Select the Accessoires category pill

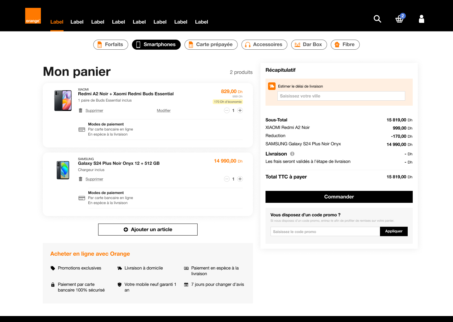[264, 45]
